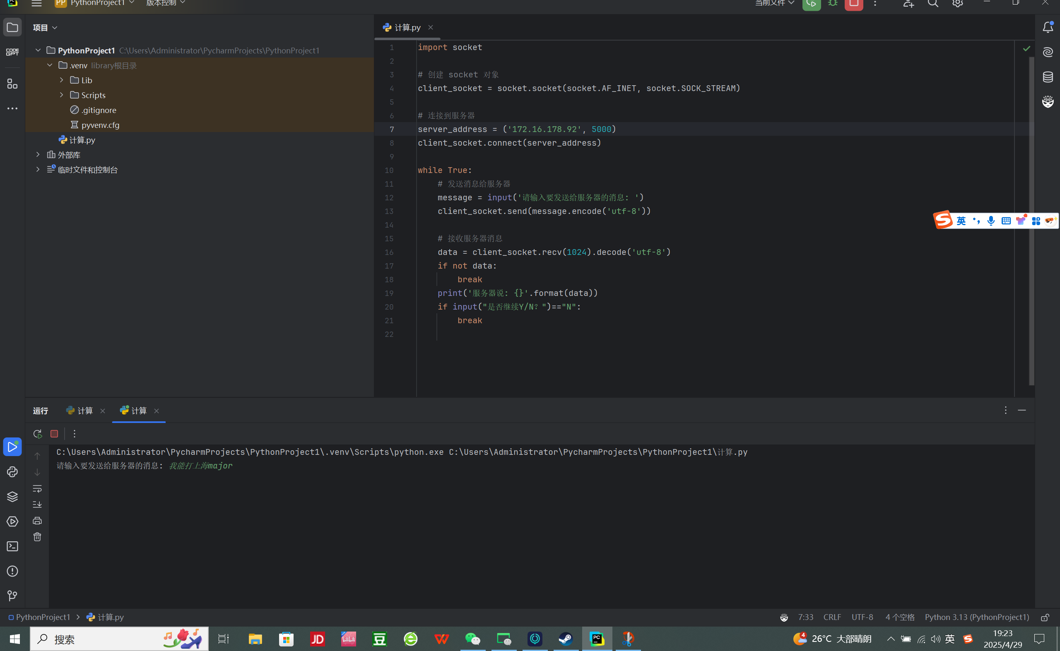Toggle read-only lock icon in status bar
1060x651 pixels.
(x=1045, y=617)
